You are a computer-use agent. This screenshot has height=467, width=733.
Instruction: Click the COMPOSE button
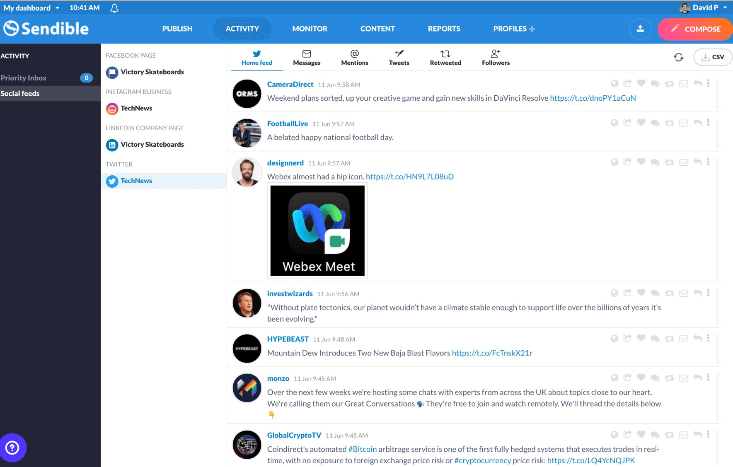point(695,29)
